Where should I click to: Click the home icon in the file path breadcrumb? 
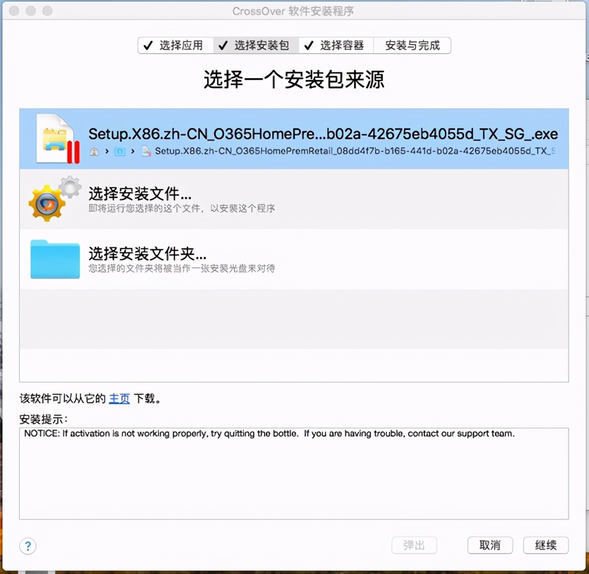pos(94,152)
